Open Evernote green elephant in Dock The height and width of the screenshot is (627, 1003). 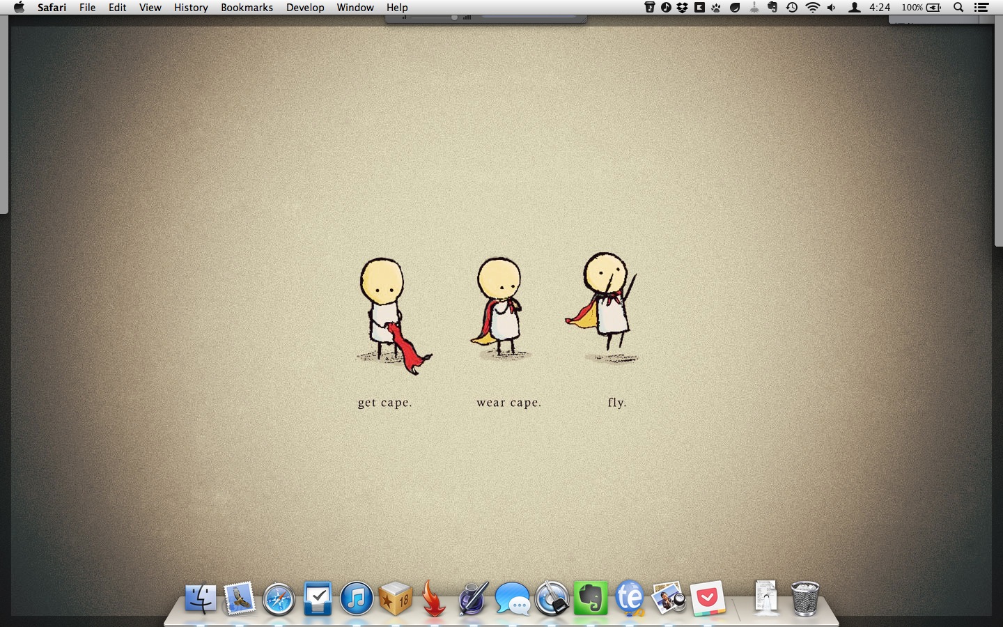click(x=591, y=598)
